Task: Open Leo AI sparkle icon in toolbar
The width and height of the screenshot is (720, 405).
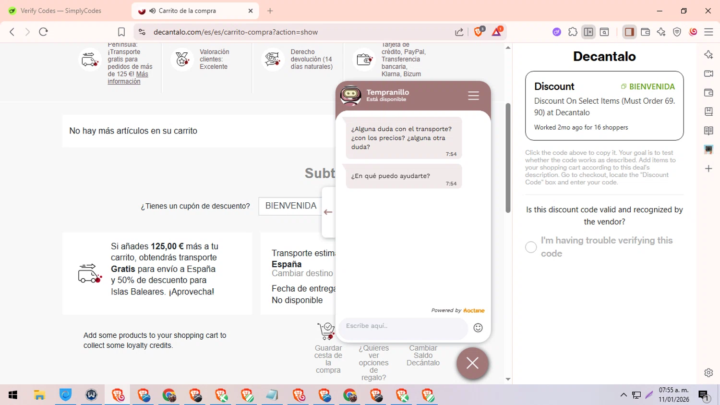Action: click(661, 32)
